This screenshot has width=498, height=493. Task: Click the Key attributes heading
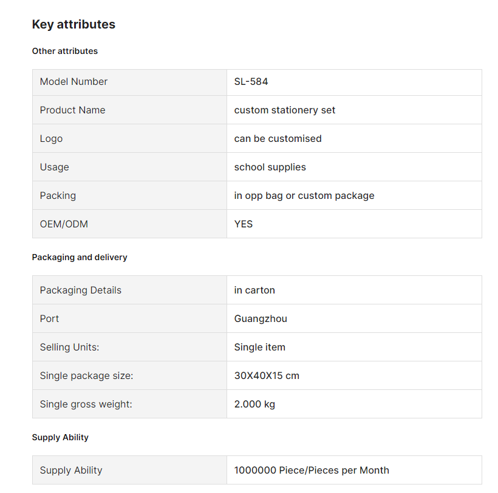click(73, 24)
